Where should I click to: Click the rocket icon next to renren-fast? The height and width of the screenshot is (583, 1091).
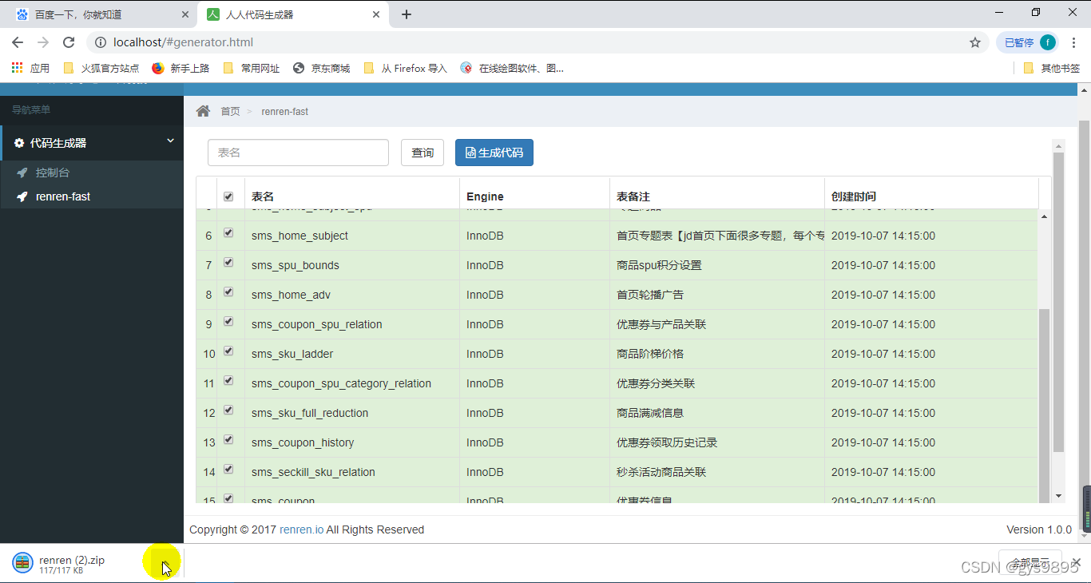tap(22, 196)
